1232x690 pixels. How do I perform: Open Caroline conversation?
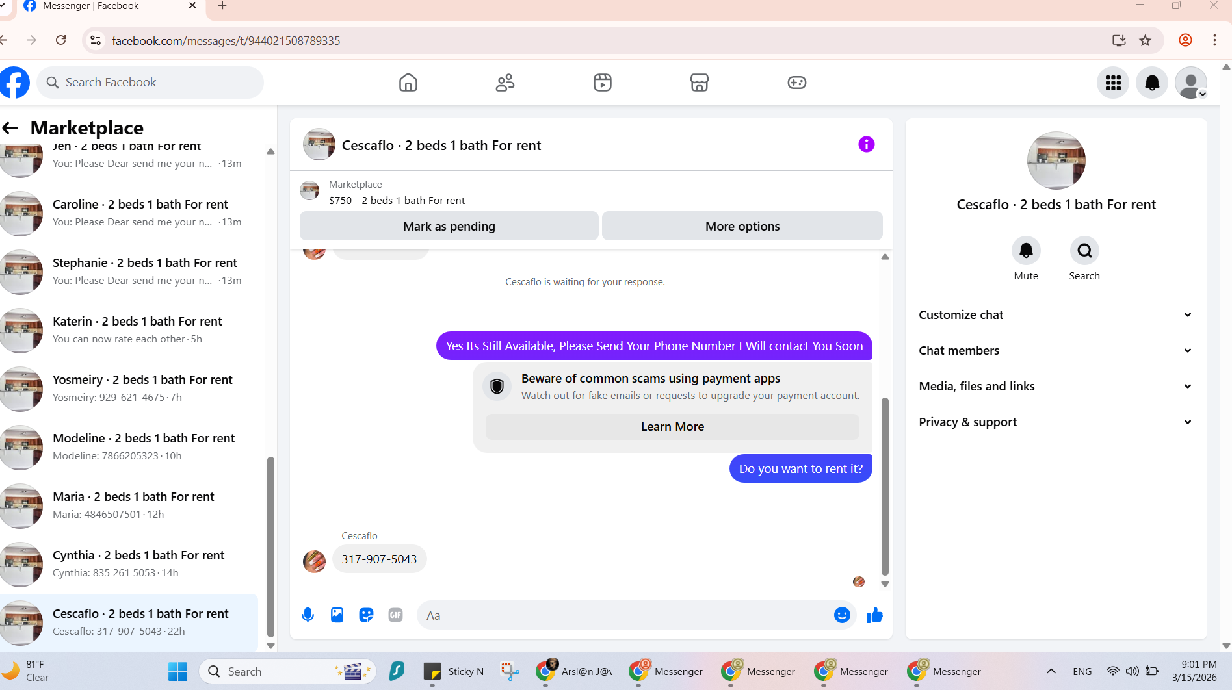(130, 213)
